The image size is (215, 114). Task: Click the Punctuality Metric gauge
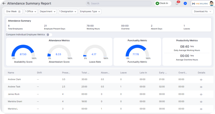pyautogui.click(x=137, y=51)
